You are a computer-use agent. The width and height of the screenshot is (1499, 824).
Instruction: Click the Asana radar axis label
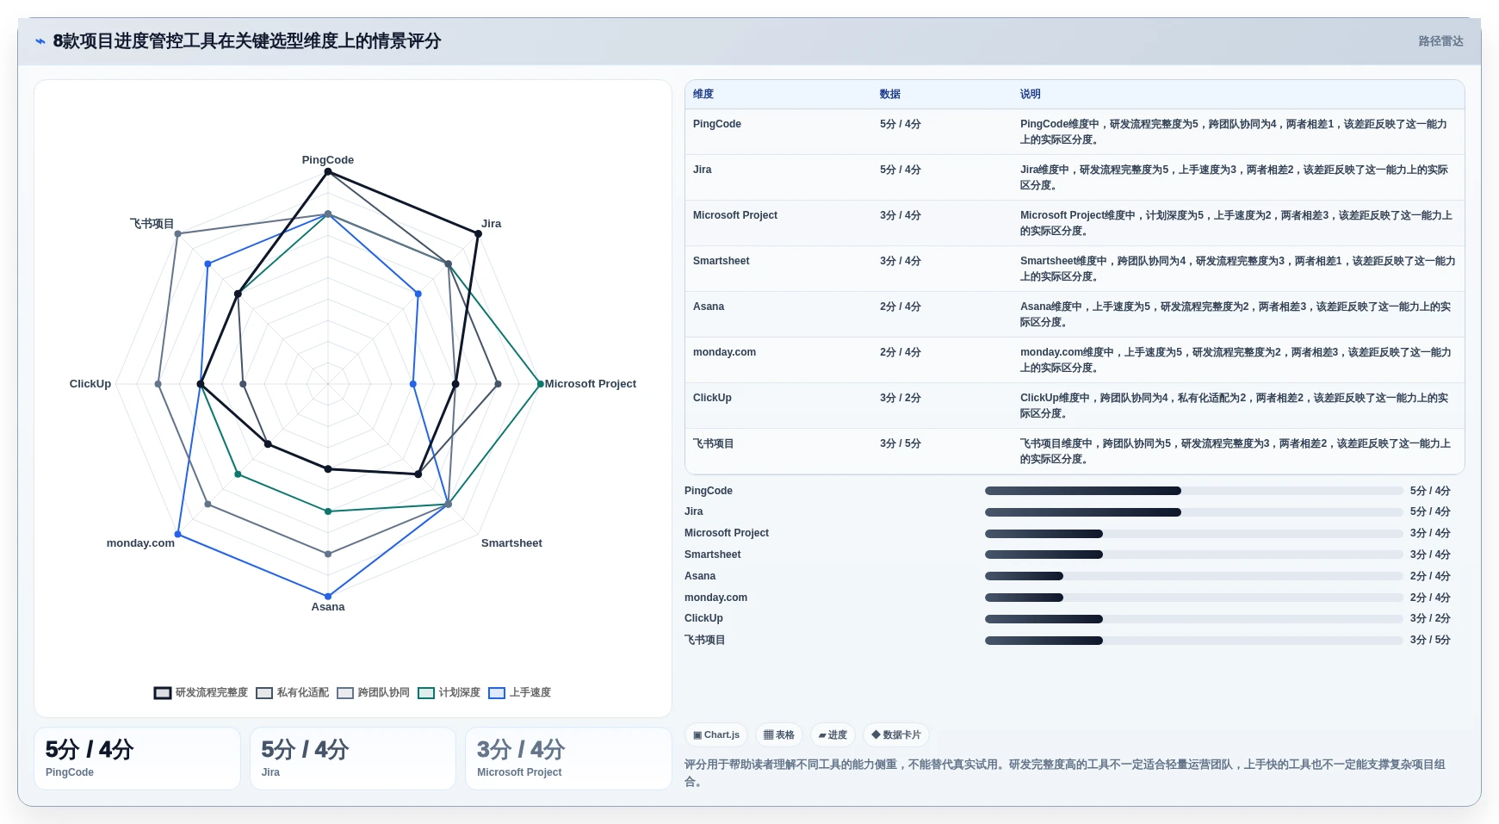pos(328,607)
